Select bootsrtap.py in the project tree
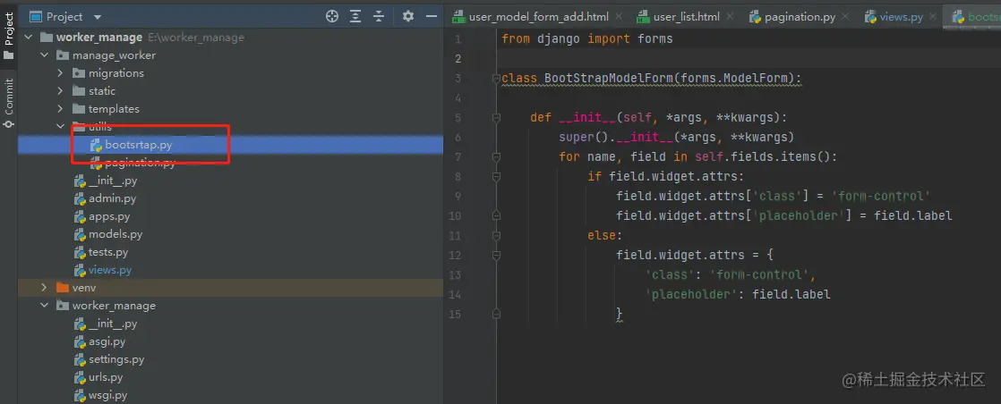The image size is (1001, 404). [230, 145]
